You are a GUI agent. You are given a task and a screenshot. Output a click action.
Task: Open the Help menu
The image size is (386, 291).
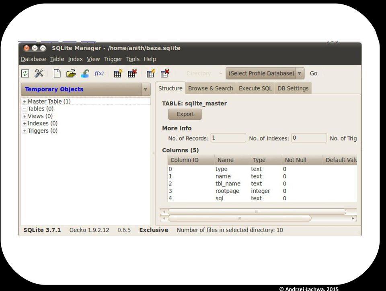click(x=150, y=59)
